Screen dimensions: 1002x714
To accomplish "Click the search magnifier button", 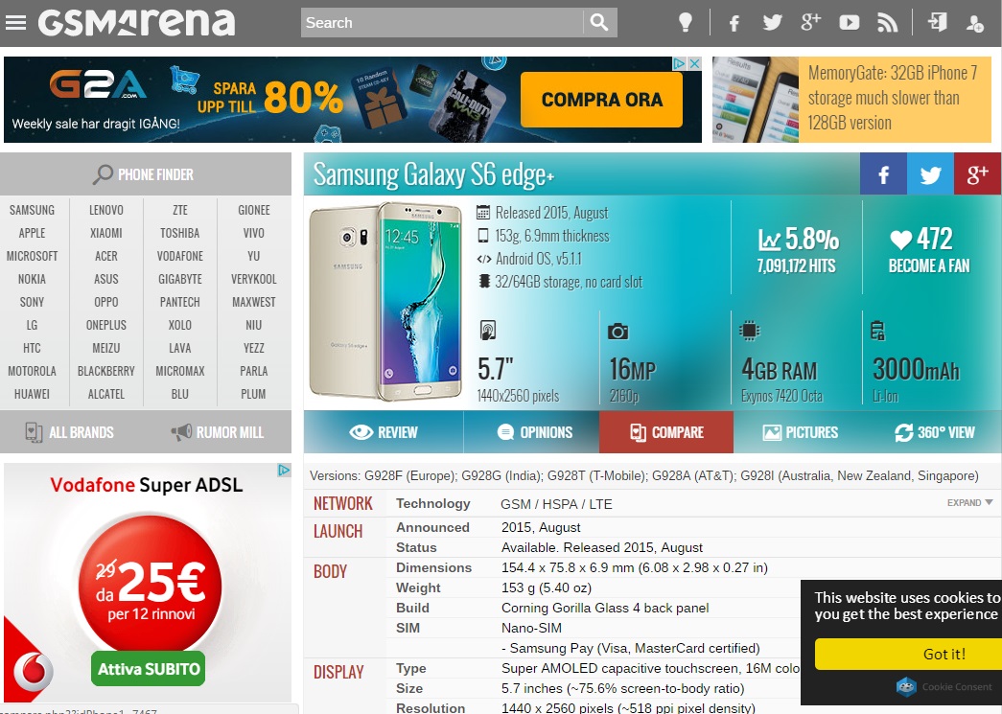I will tap(599, 23).
